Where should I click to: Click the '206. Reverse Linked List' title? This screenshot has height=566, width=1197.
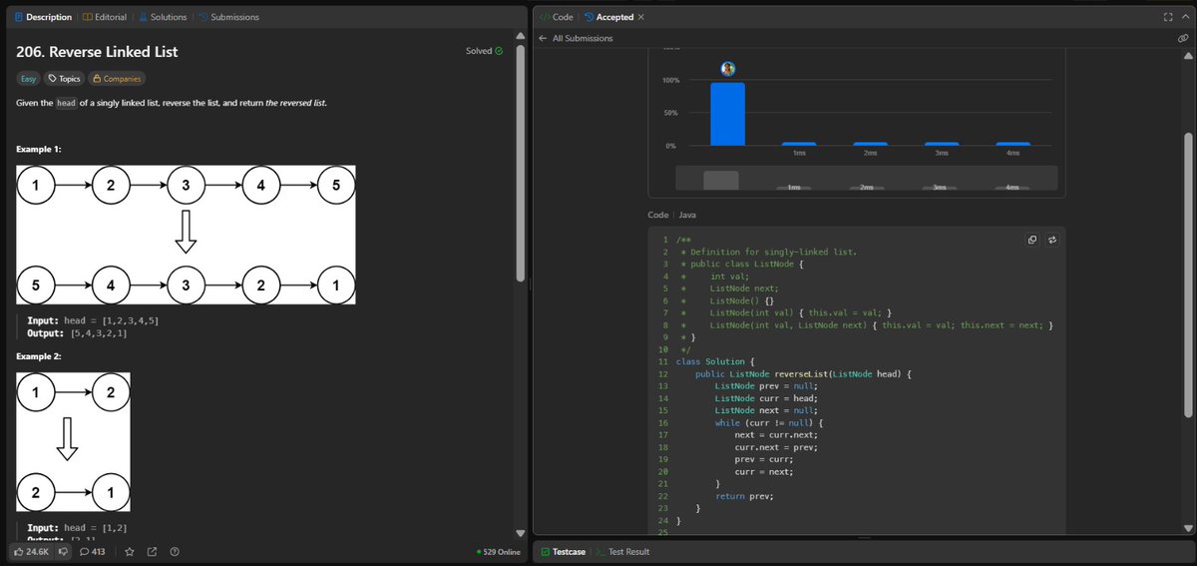coord(98,51)
